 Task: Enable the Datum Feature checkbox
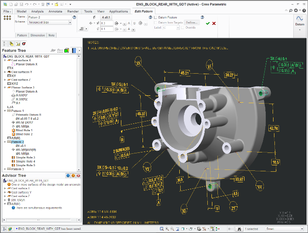pos(155,17)
